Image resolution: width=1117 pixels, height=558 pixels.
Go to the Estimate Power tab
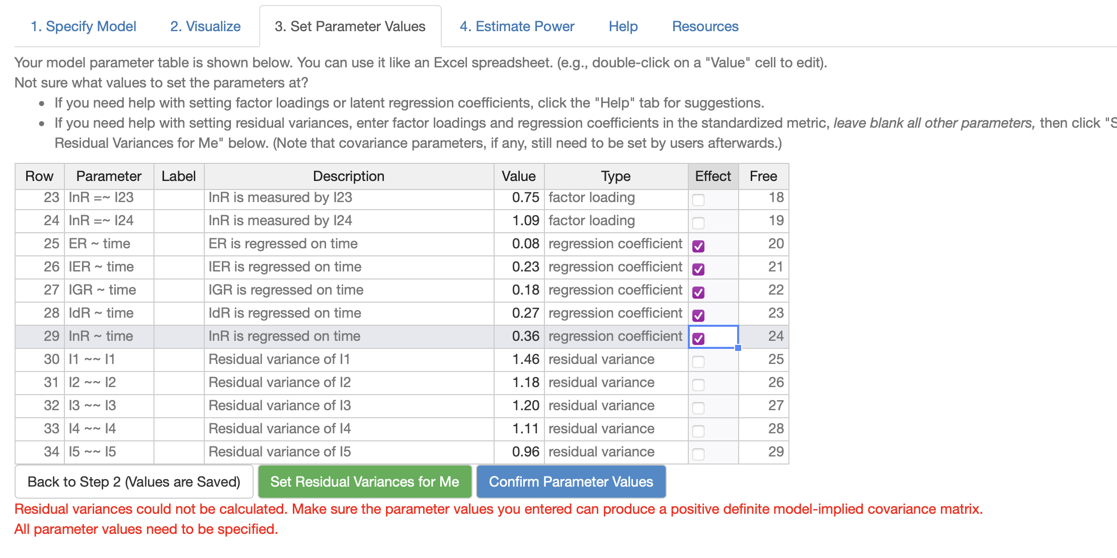point(517,26)
